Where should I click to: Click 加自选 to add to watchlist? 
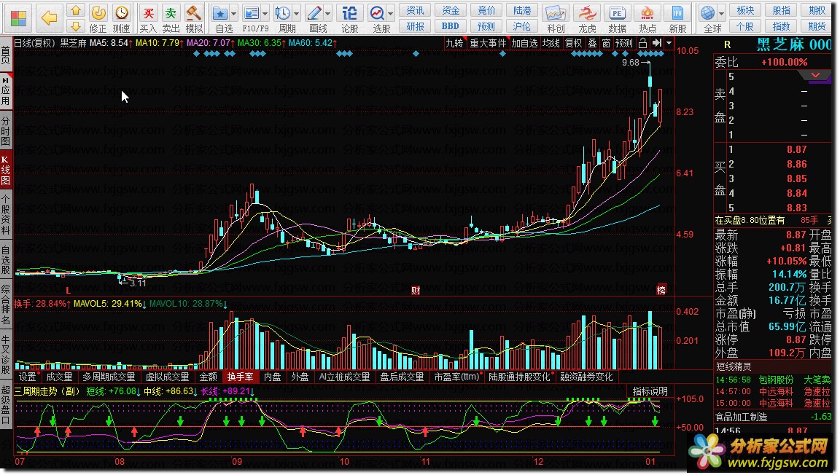pyautogui.click(x=524, y=44)
